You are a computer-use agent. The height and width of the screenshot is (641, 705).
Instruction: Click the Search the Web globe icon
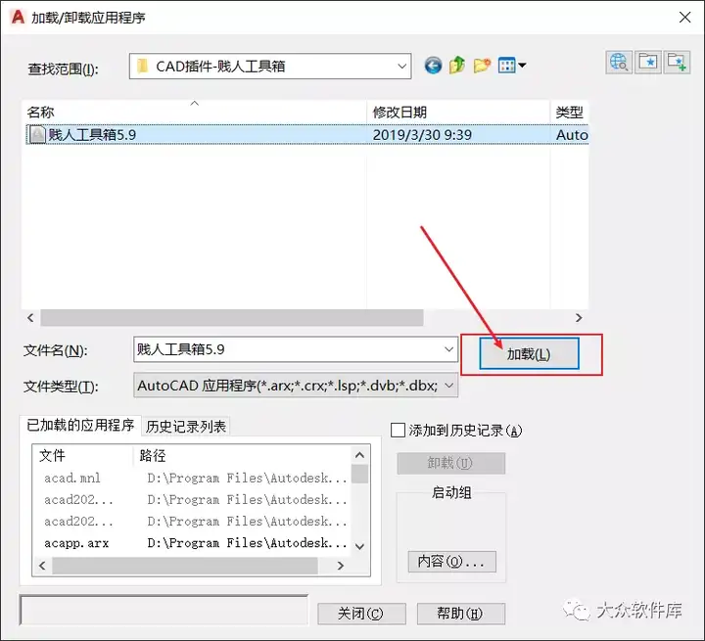619,62
